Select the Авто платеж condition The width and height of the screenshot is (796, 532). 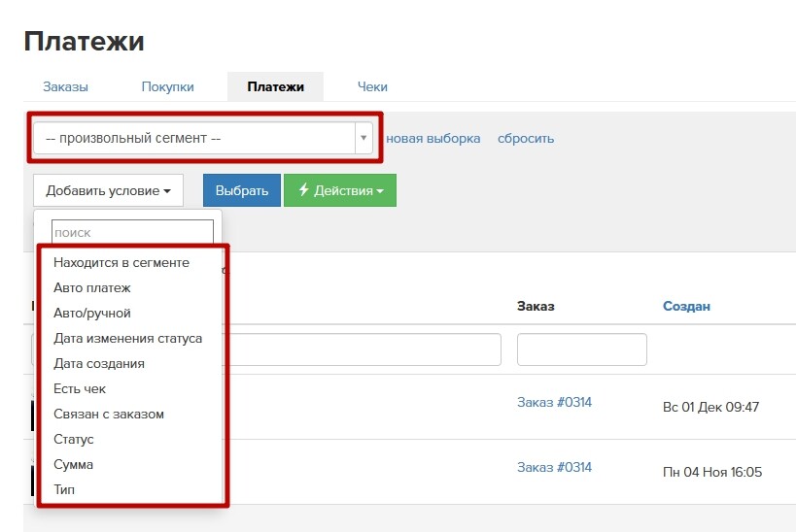tap(92, 288)
